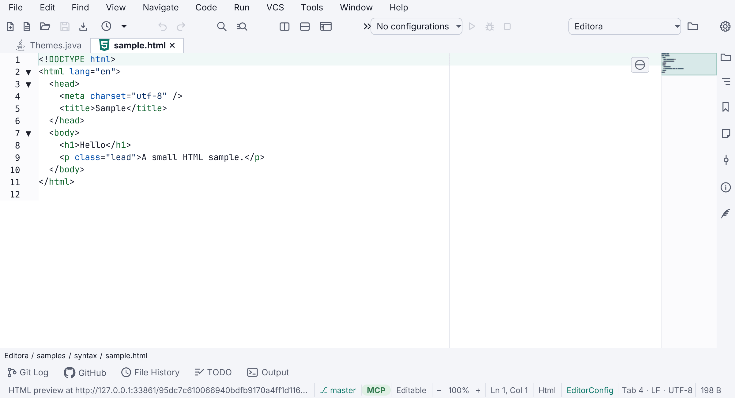The height and width of the screenshot is (398, 735).
Task: Collapse the body tag on line 7
Action: tap(28, 133)
